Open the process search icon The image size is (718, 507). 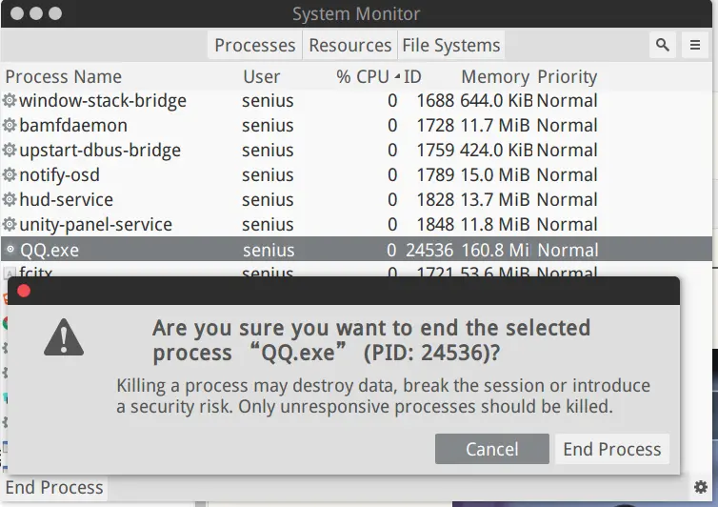[x=663, y=45]
